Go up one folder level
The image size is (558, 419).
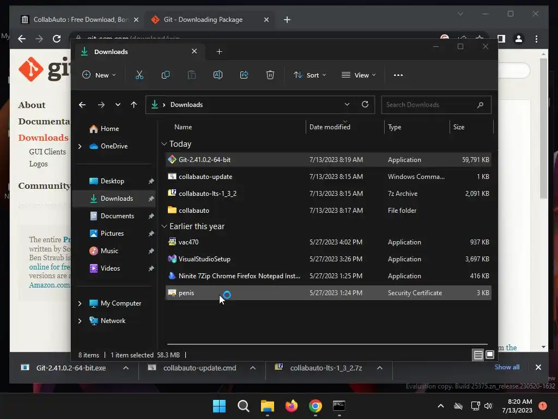(x=134, y=105)
